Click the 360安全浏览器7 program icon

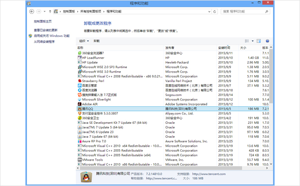click(80, 53)
